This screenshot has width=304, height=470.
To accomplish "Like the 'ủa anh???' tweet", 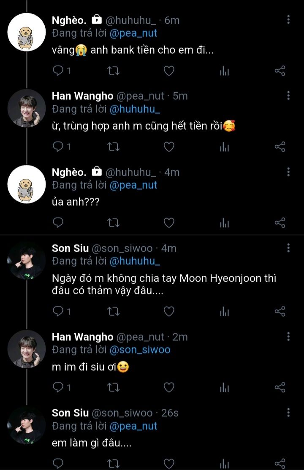I will pyautogui.click(x=169, y=223).
